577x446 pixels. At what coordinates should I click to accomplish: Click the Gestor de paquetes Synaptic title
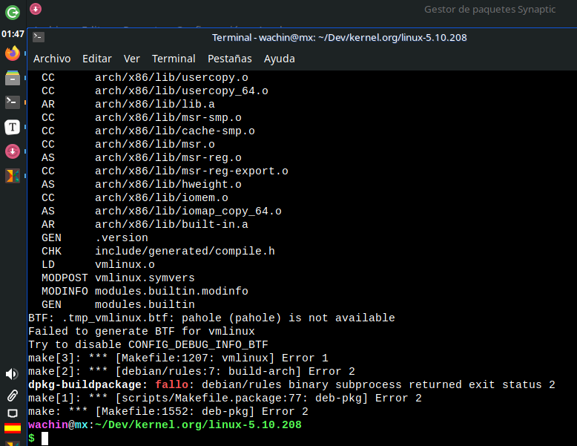click(x=489, y=9)
